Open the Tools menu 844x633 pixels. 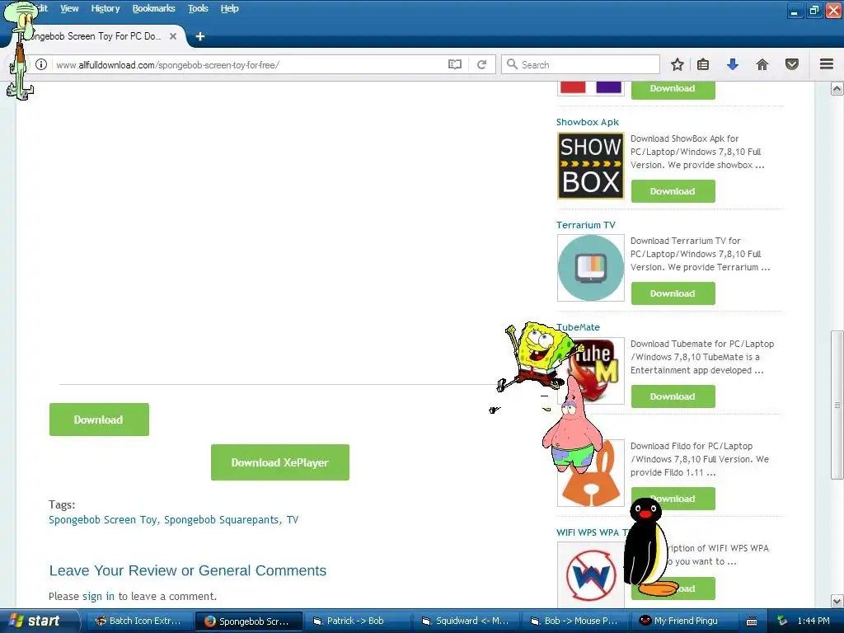click(198, 8)
